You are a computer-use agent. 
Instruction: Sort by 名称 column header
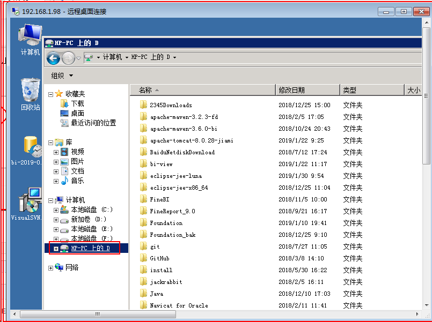click(x=202, y=90)
